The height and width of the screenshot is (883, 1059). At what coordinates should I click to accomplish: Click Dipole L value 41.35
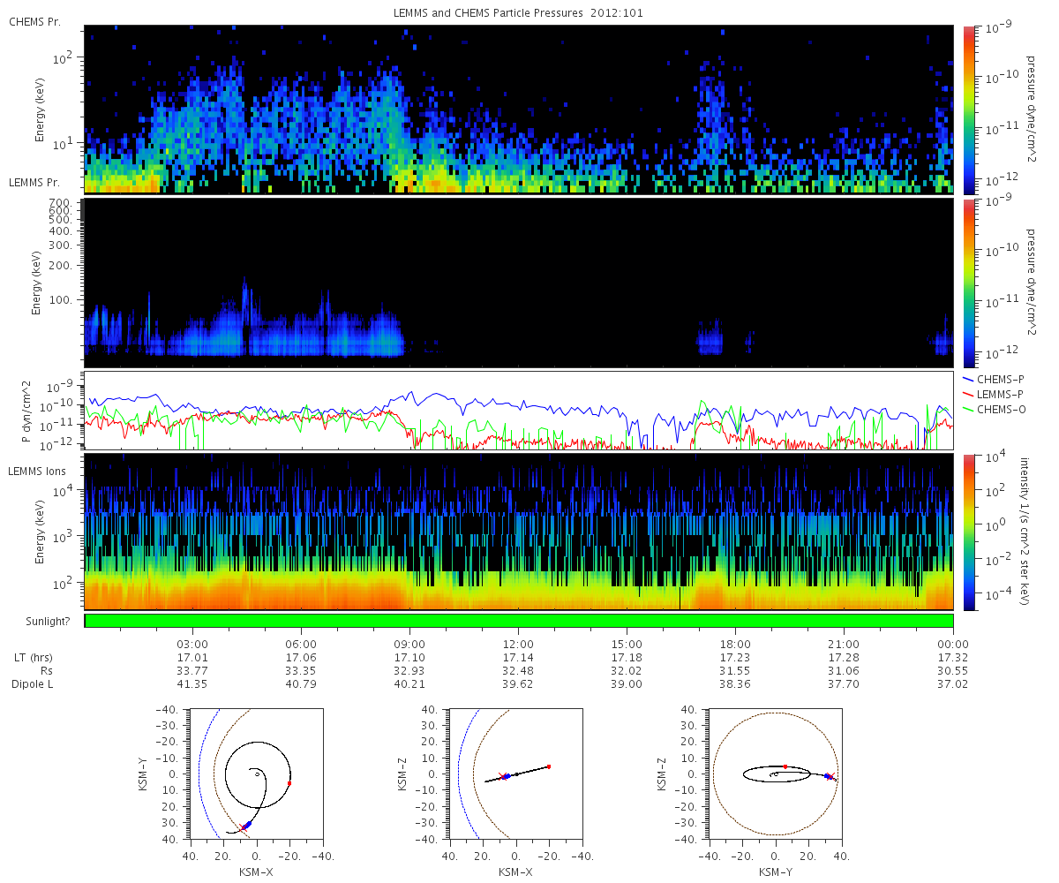tap(193, 684)
